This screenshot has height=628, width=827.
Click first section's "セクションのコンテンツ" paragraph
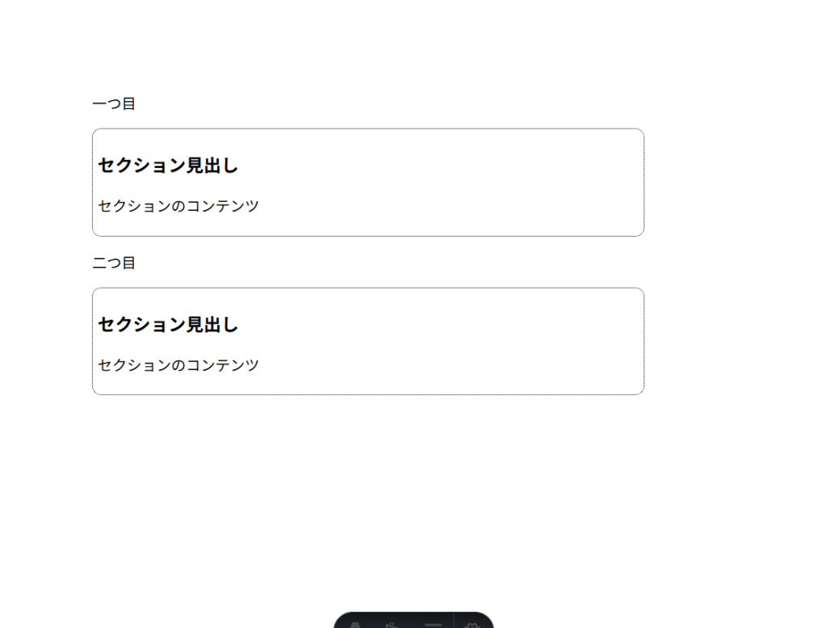[x=178, y=206]
